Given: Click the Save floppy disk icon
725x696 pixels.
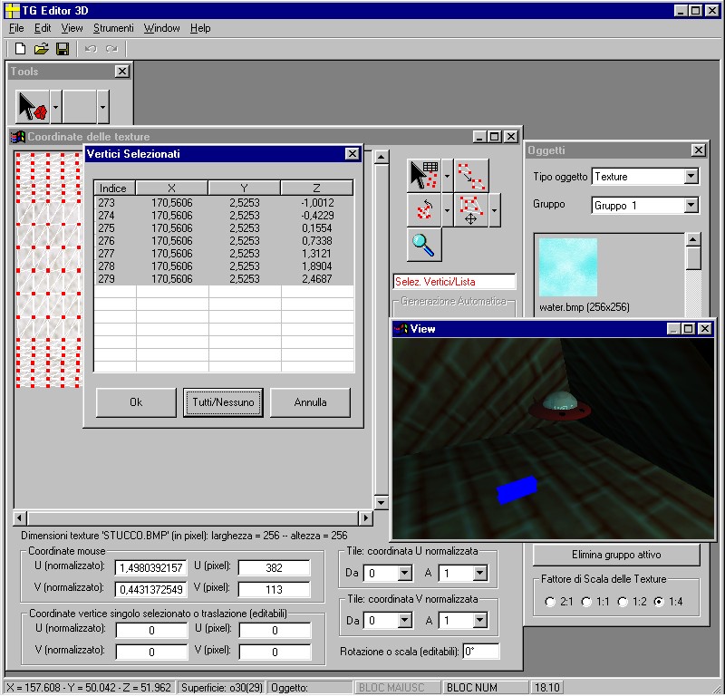Looking at the screenshot, I should pos(63,48).
